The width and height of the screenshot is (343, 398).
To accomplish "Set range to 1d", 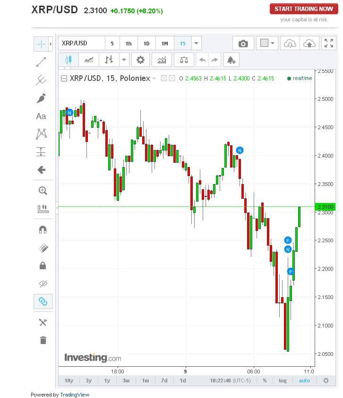I will click(183, 380).
